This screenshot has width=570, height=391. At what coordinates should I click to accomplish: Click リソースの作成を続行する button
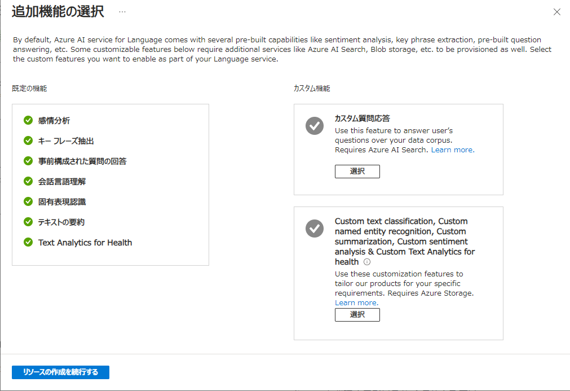(x=60, y=372)
